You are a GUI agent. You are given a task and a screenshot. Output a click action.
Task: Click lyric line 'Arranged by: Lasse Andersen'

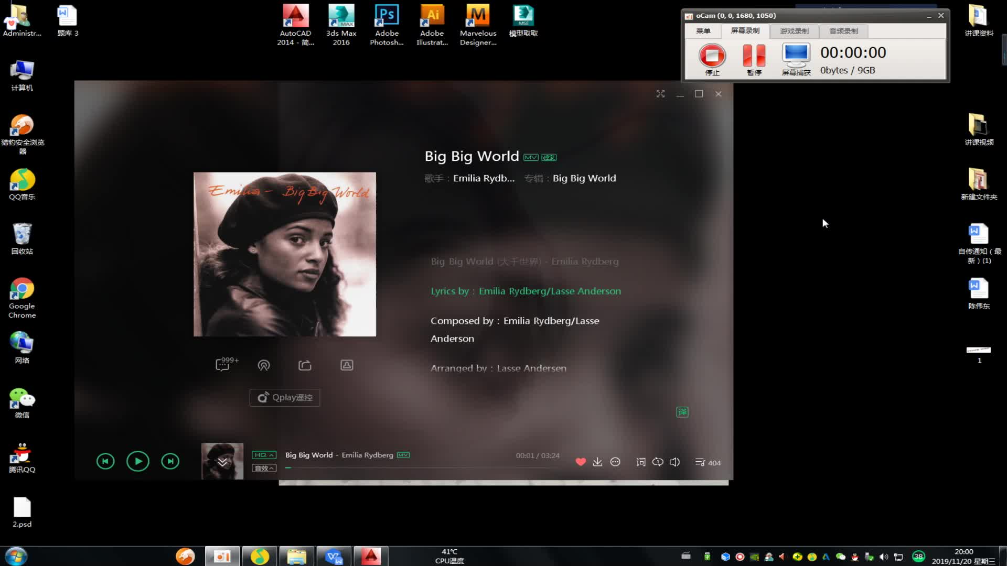click(x=498, y=368)
